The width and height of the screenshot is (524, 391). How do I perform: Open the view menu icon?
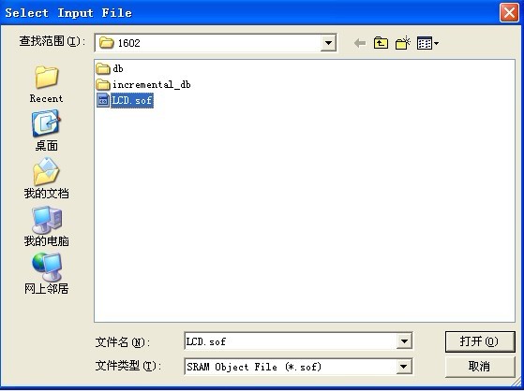(x=427, y=43)
